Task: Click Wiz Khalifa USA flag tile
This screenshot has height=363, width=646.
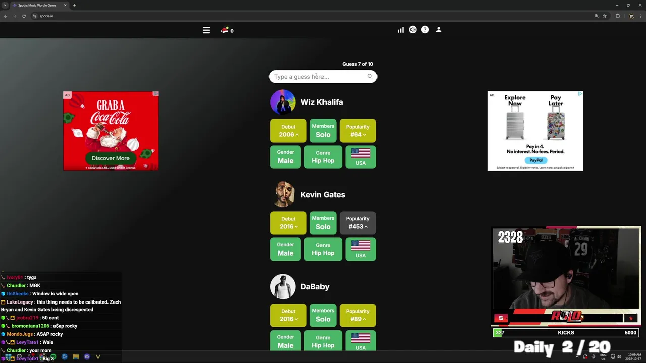Action: pyautogui.click(x=361, y=157)
